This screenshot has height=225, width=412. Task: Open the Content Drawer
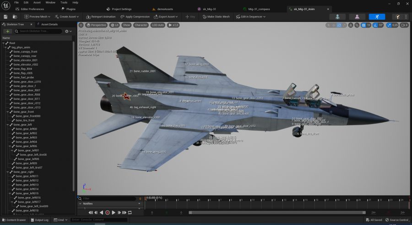pos(14,220)
